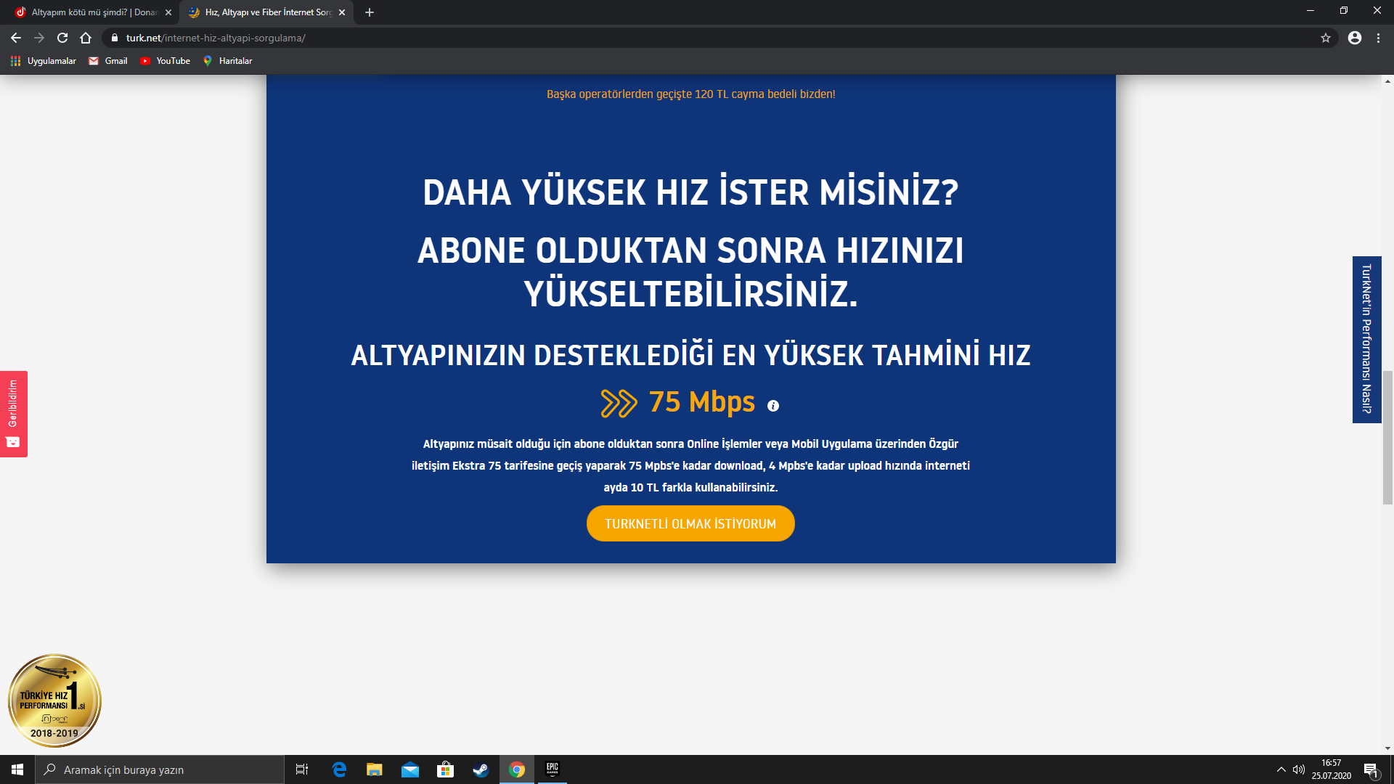The width and height of the screenshot is (1394, 784).
Task: Click the site lock security icon
Action: [x=114, y=38]
